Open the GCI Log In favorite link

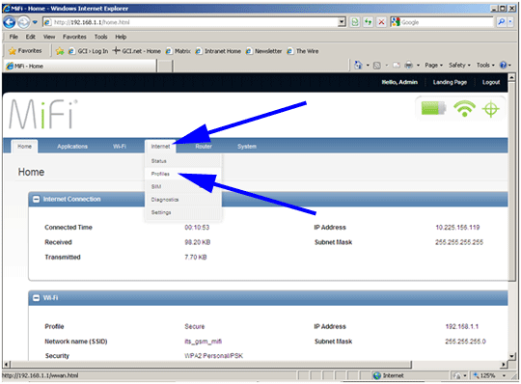tap(89, 51)
